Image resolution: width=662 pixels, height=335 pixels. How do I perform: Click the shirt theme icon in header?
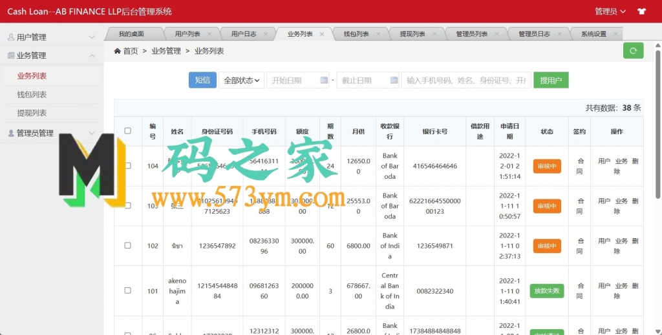click(642, 12)
